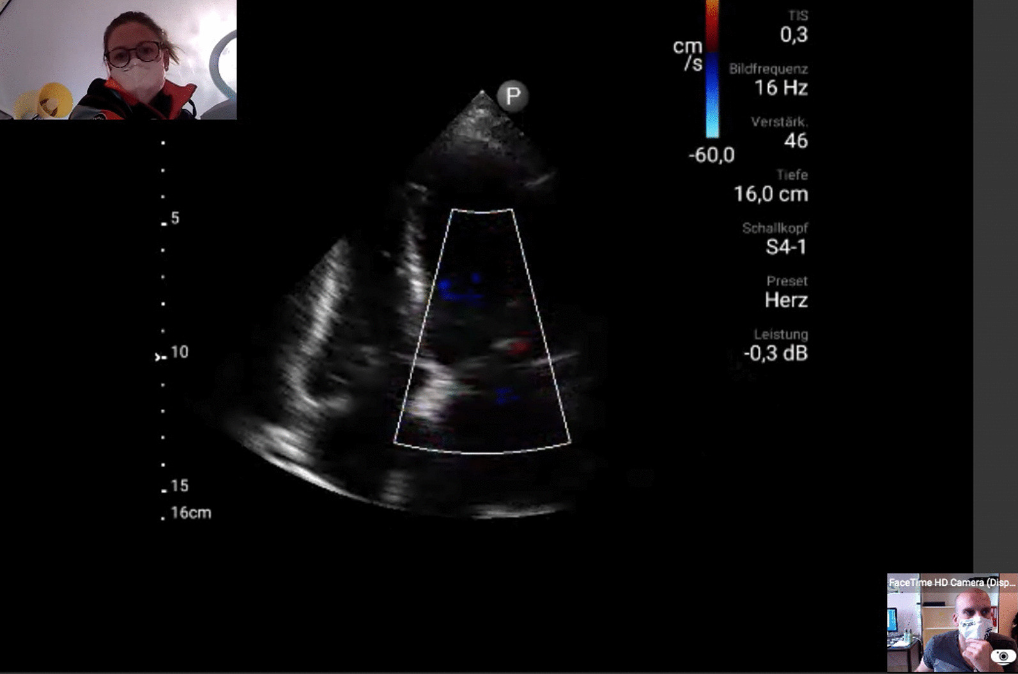
Task: Click the -60,0 velocity scale limit
Action: point(711,155)
